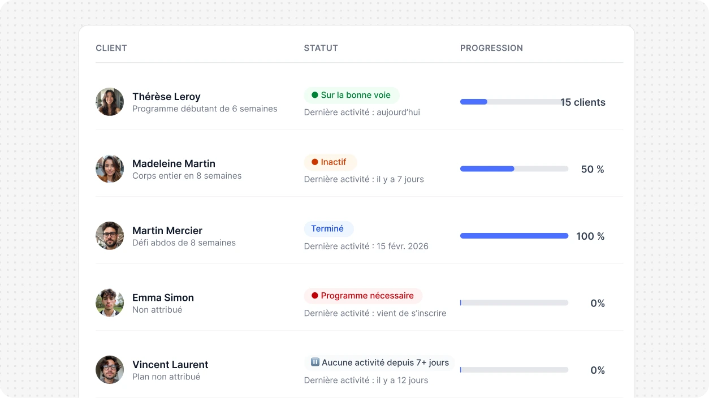Open Thérèse Leroy's avatar photo

pos(110,102)
